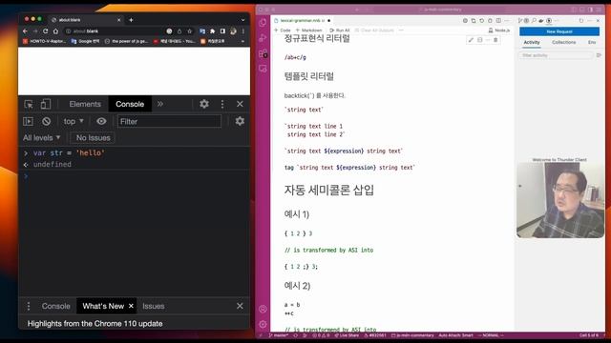Click the New Request button

pos(559,31)
